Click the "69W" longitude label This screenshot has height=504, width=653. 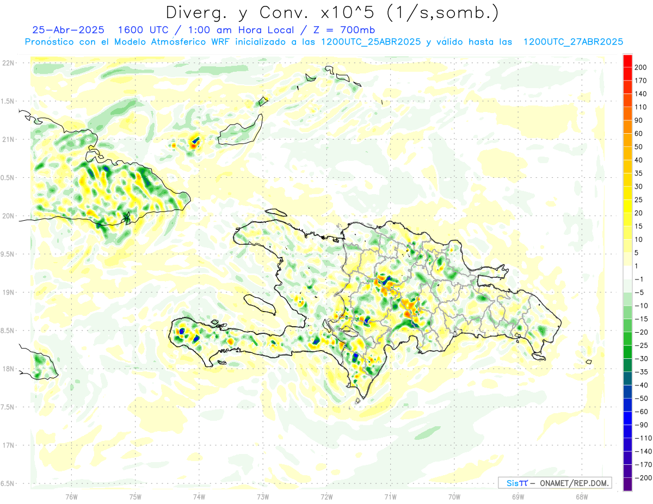click(x=518, y=496)
